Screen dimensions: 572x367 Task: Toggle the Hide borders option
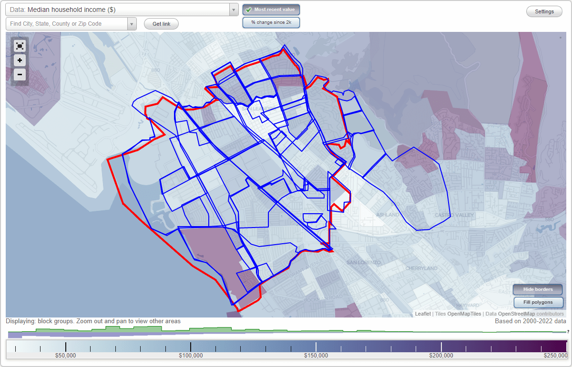click(537, 289)
